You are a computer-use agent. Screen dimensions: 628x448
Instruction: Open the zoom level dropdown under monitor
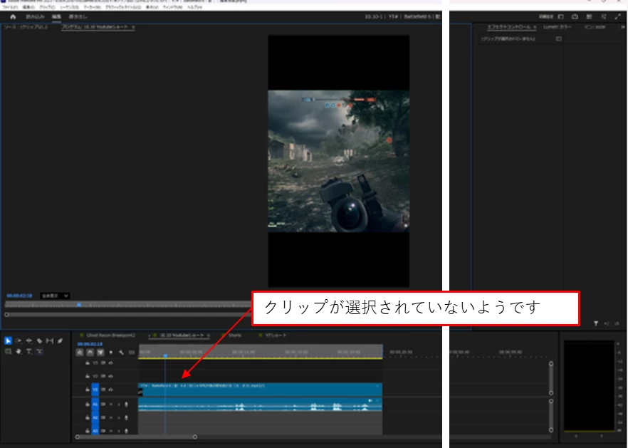point(56,296)
